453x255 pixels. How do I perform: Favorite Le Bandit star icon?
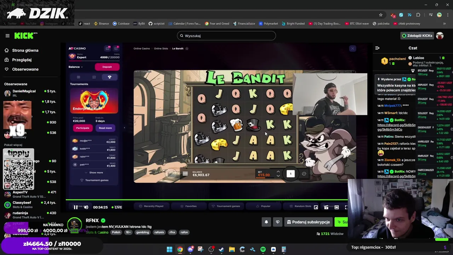pyautogui.click(x=187, y=49)
